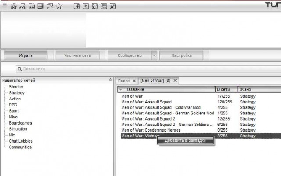
Task: Open the Настройки section
Action: tap(181, 55)
